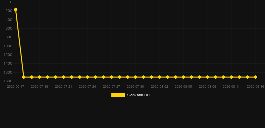Screen dimensions: 265x128
Task: Click the 1600 y-axis label
Action: [x=8, y=72]
